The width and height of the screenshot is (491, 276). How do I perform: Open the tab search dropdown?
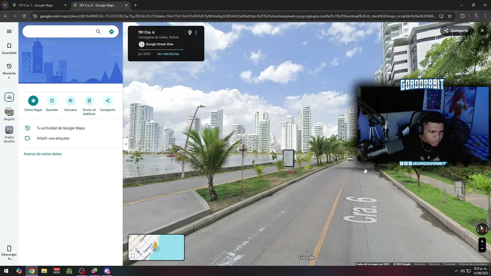pos(5,5)
